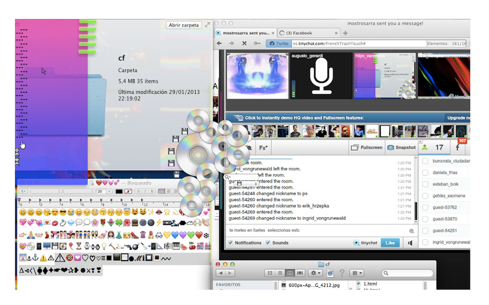The image size is (489, 305).
Task: Click the emoticon icon in chat input
Action: point(412,231)
